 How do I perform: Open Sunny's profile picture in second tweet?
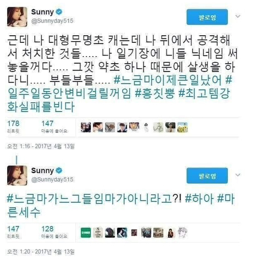click(x=17, y=175)
